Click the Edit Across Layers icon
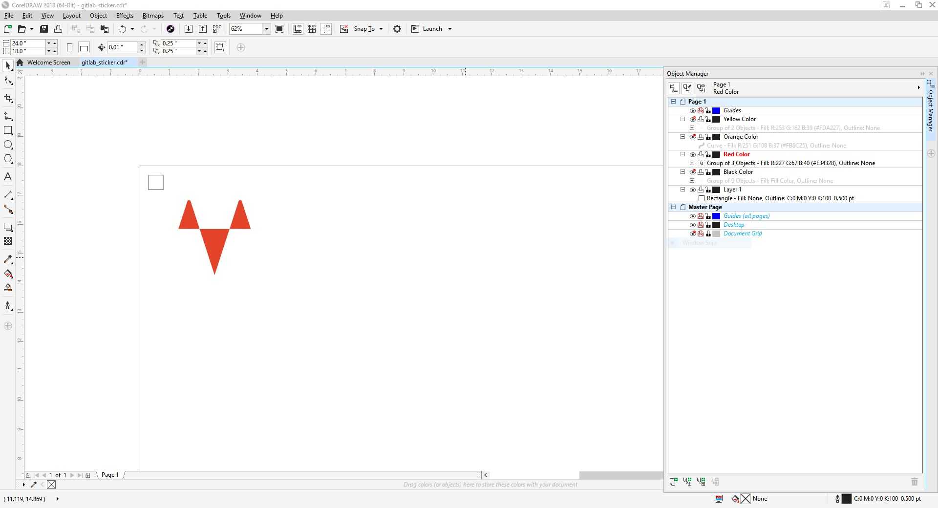Viewport: 938px width, 508px height. coord(687,88)
